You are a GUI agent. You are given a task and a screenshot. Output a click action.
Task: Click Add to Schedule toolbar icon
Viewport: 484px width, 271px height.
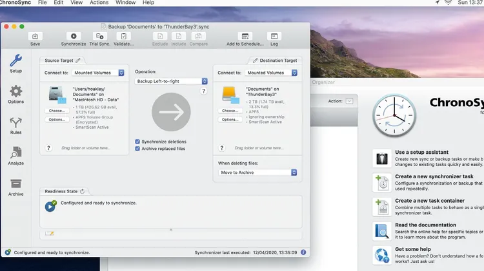[x=245, y=37]
